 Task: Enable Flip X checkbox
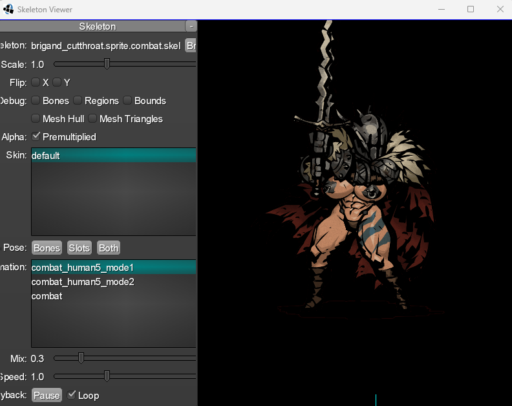[x=36, y=82]
